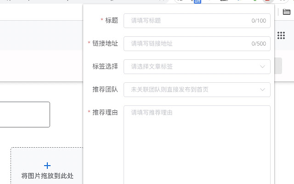The height and width of the screenshot is (184, 294).
Task: Open the 未关联团队则直接发布到首页 dropdown
Action: coord(197,90)
